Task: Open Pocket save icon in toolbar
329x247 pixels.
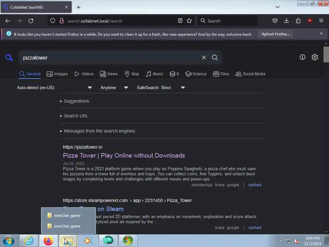Action: click(x=275, y=21)
